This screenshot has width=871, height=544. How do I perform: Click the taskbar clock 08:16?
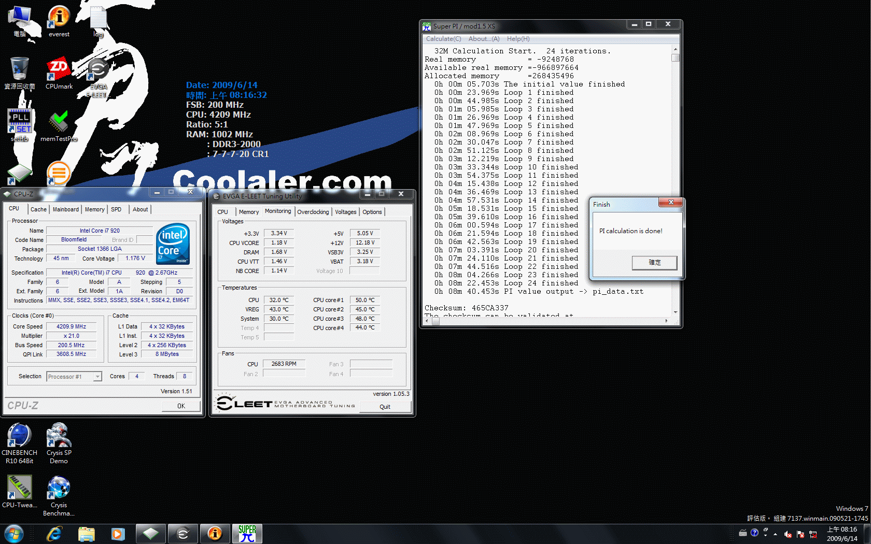[842, 534]
